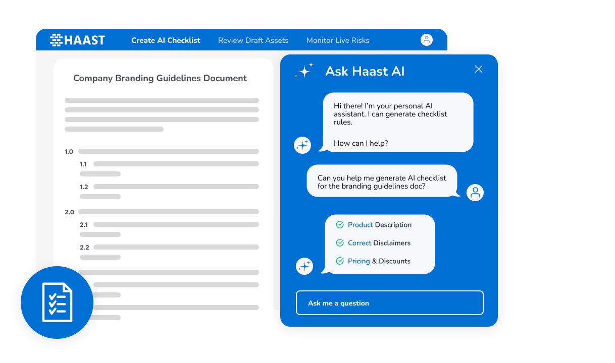Open the user profile icon in navbar
The height and width of the screenshot is (363, 615).
coord(427,40)
